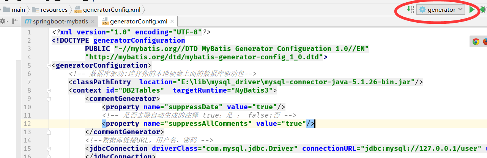The height and width of the screenshot is (158, 487).
Task: Close the springboot-mybatis tab
Action: click(93, 22)
